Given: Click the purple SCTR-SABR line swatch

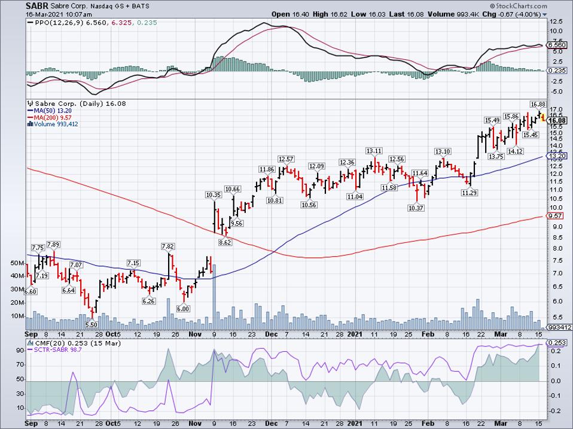Looking at the screenshot, I should 31,350.
